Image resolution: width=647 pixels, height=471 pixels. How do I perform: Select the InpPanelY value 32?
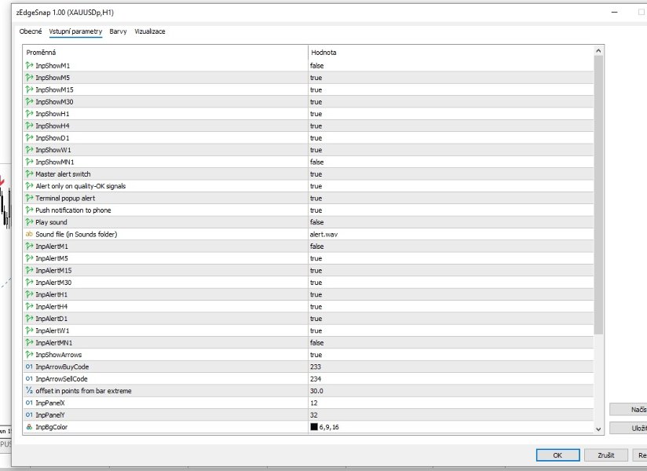[314, 415]
